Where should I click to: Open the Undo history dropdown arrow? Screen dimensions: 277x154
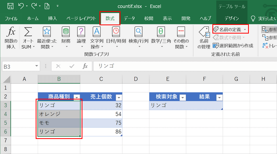pyautogui.click(x=27, y=6)
